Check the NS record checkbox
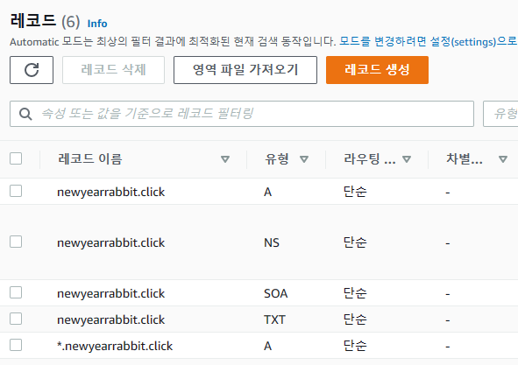This screenshot has height=365, width=518. (16, 242)
